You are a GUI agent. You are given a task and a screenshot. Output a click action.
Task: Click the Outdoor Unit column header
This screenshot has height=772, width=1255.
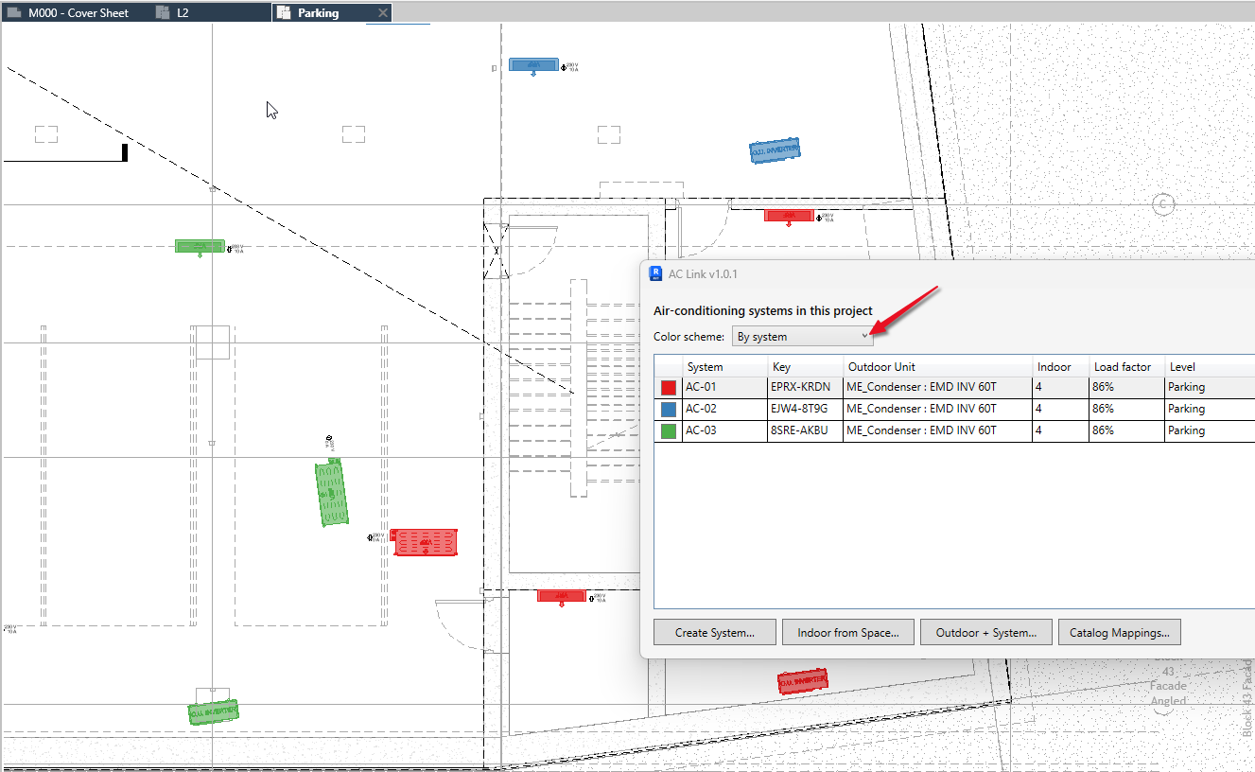tap(937, 366)
